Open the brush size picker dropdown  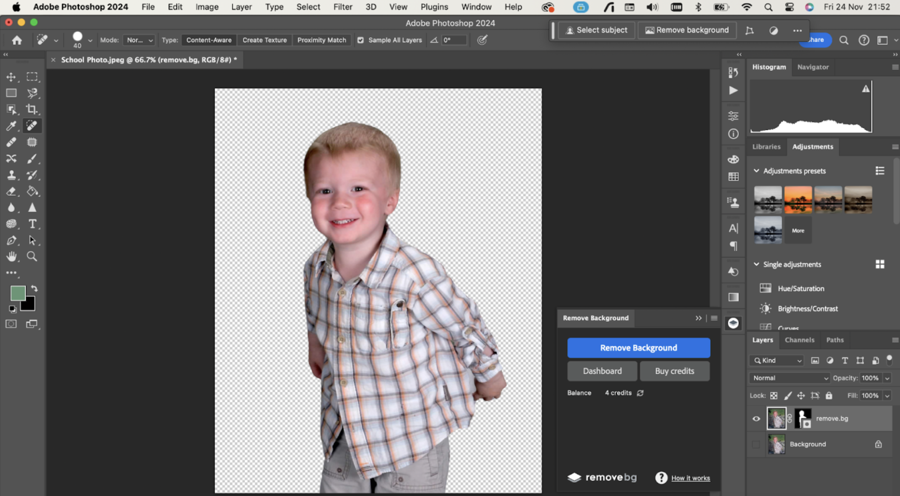(x=90, y=40)
